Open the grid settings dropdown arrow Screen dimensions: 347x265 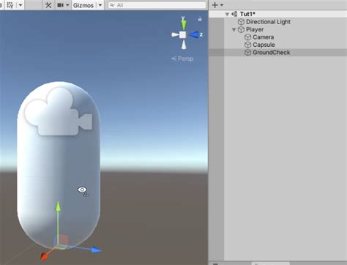click(x=20, y=5)
